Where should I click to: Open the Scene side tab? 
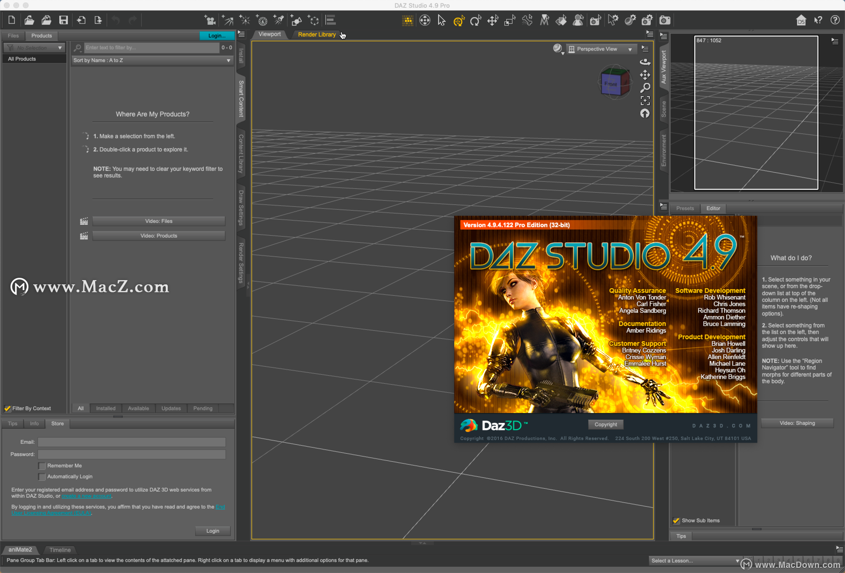click(664, 109)
